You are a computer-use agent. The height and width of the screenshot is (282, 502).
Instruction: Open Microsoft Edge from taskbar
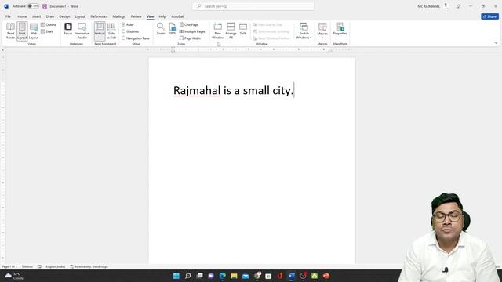222,276
